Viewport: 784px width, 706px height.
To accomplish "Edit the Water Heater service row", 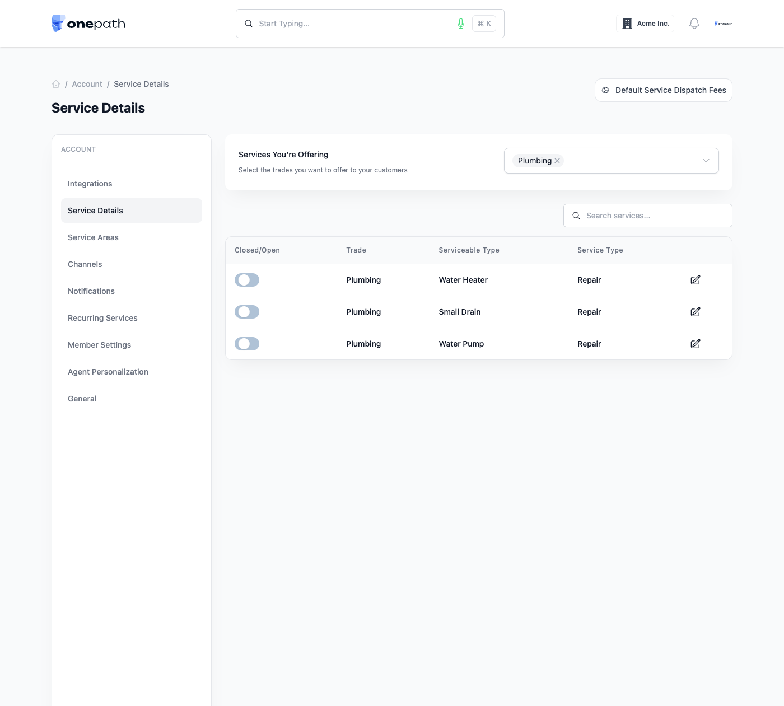I will click(x=696, y=280).
